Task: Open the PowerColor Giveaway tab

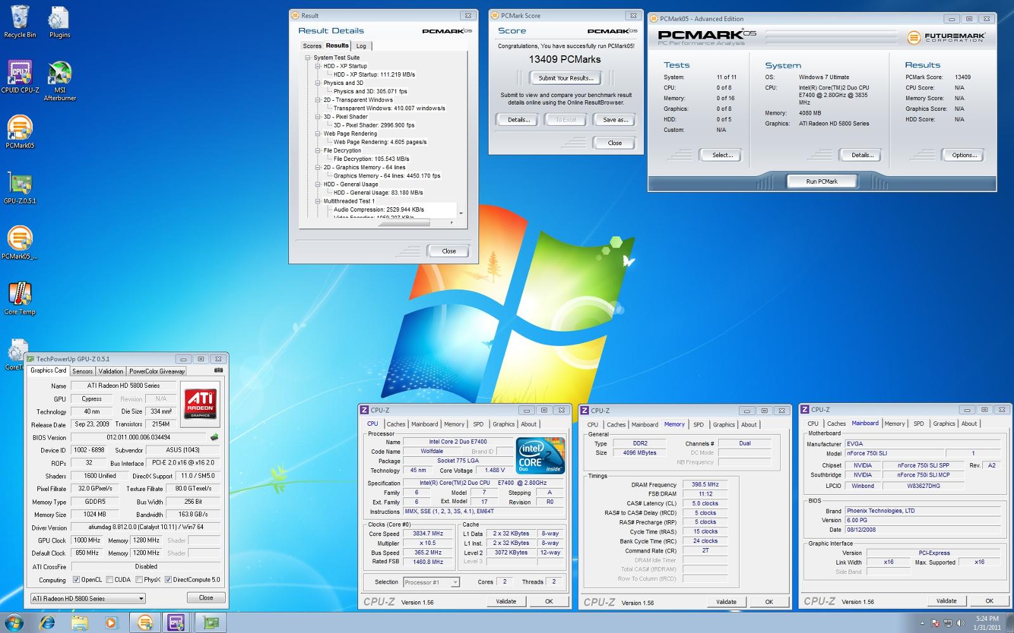Action: [x=157, y=371]
